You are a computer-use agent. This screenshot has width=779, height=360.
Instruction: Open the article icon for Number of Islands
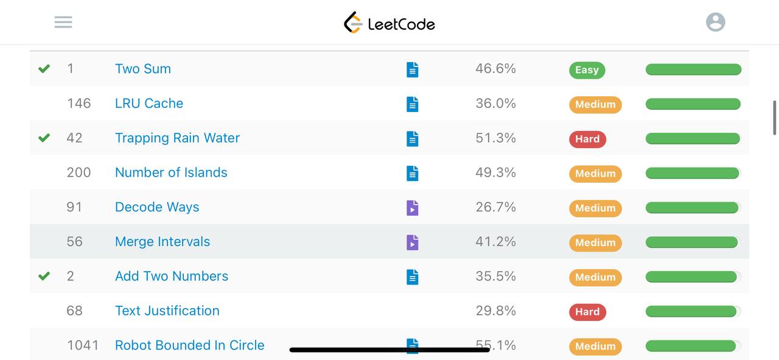[413, 174]
